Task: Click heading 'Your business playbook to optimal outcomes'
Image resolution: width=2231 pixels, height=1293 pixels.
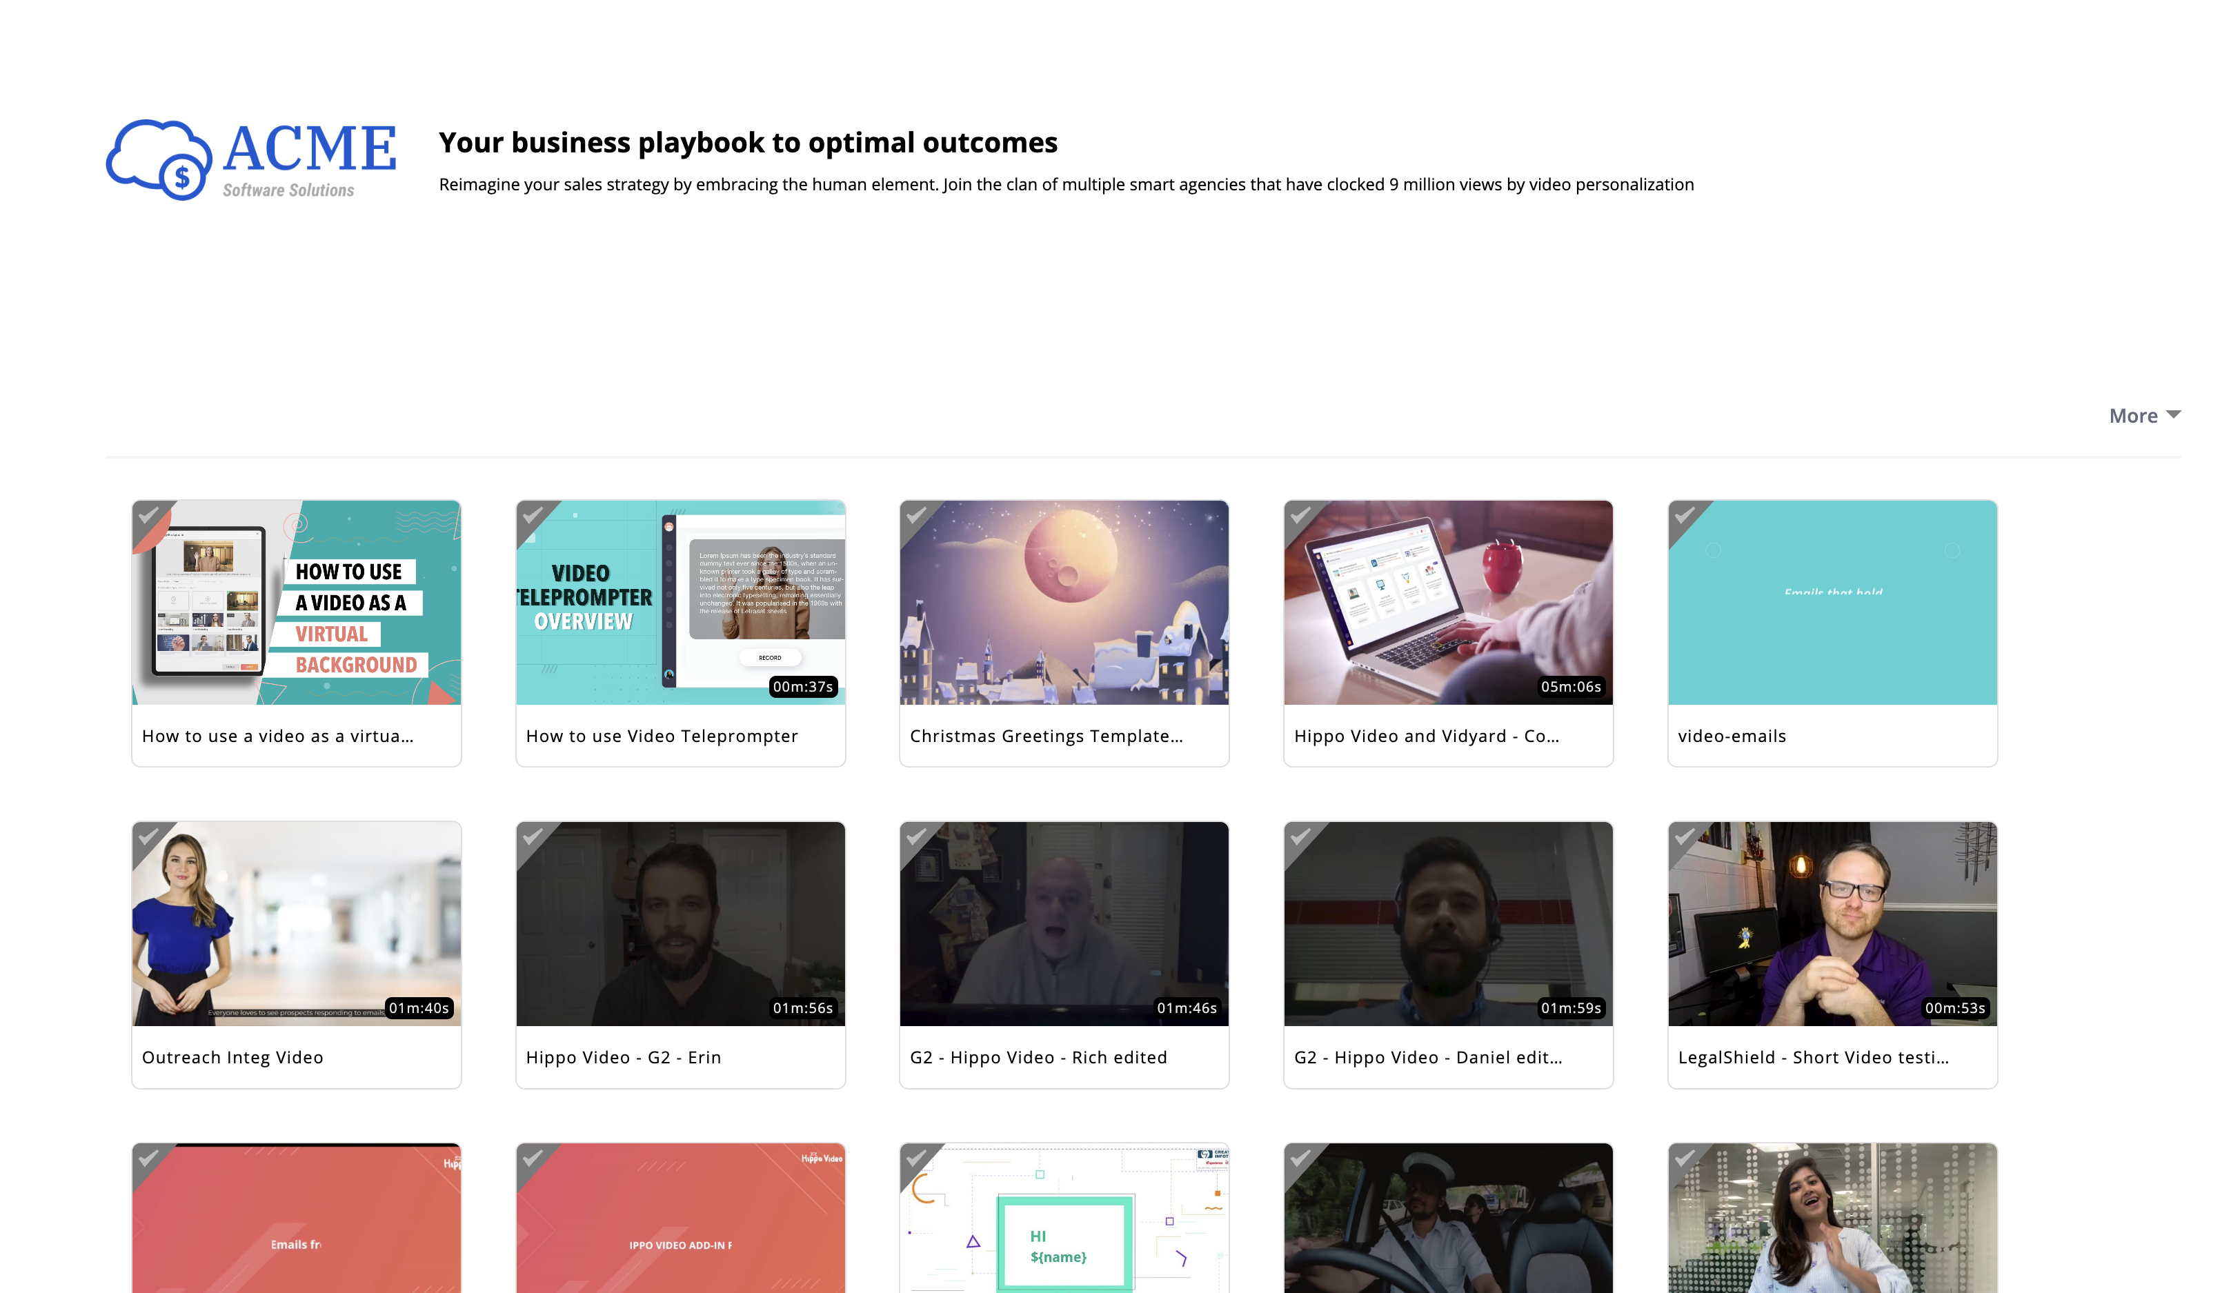Action: click(x=748, y=143)
